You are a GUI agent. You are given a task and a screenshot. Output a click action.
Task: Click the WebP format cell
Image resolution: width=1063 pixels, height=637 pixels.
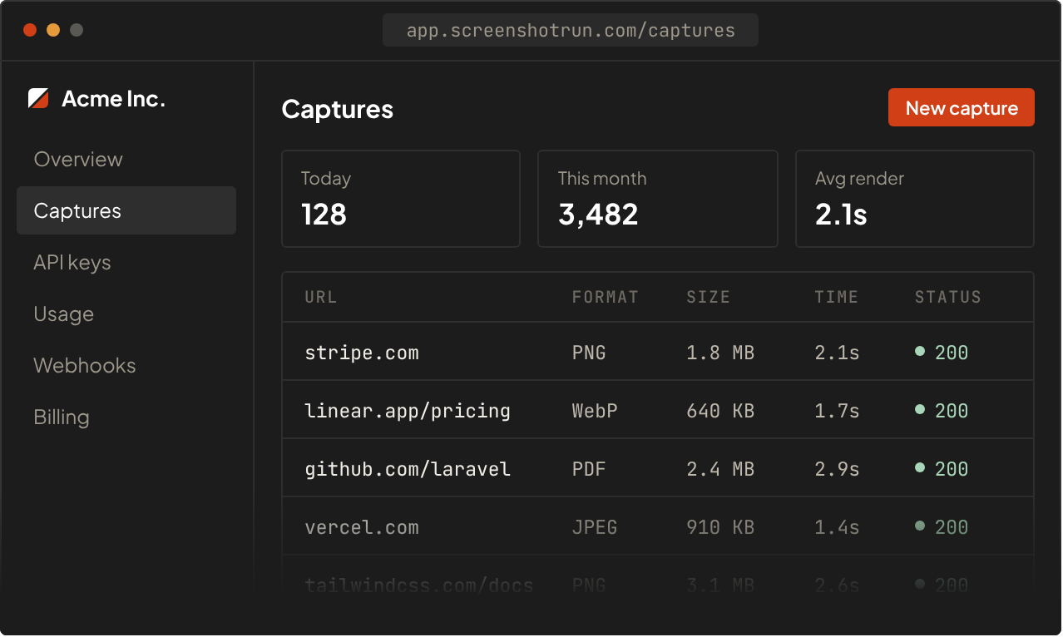(595, 411)
